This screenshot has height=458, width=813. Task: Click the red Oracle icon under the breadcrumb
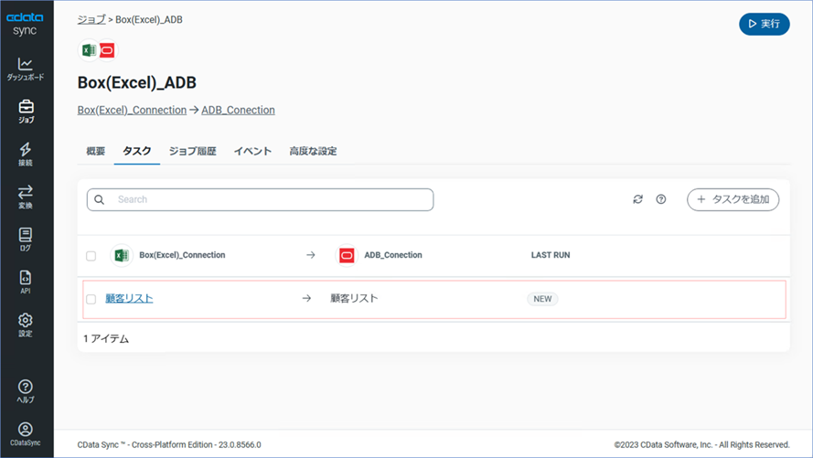pyautogui.click(x=107, y=50)
